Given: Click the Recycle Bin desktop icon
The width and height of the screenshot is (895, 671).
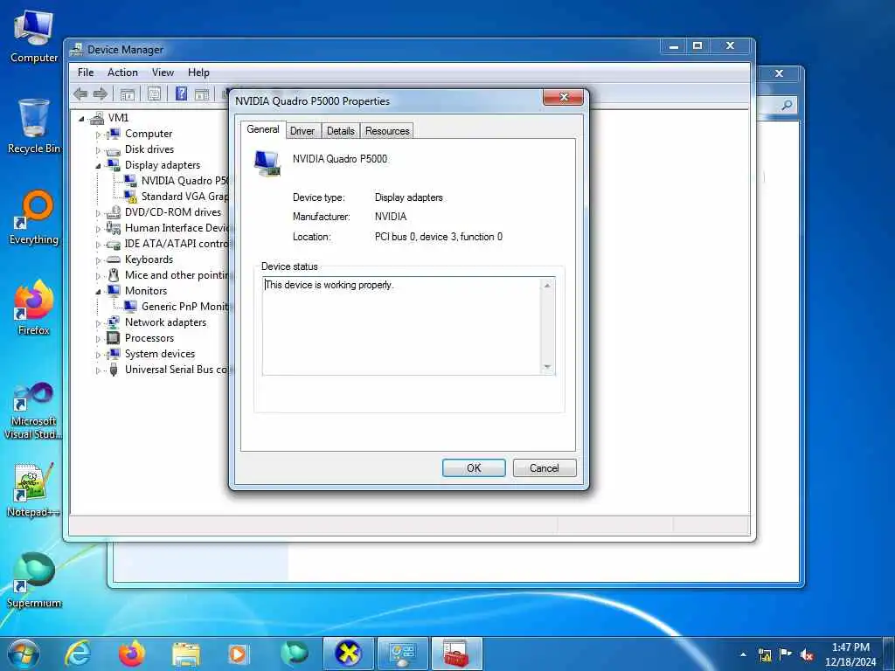Looking at the screenshot, I should click(34, 127).
